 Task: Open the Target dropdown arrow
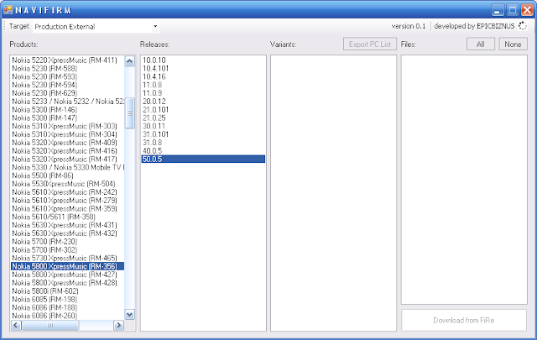[x=155, y=26]
